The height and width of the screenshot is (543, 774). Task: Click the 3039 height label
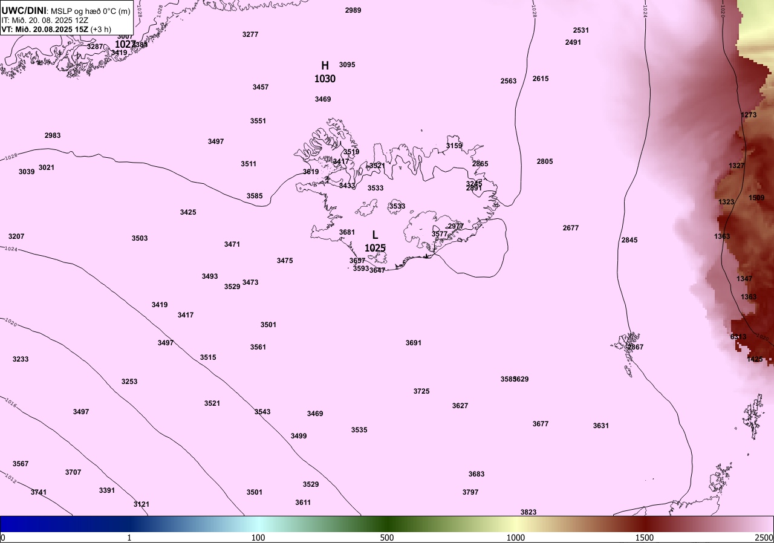(x=27, y=172)
